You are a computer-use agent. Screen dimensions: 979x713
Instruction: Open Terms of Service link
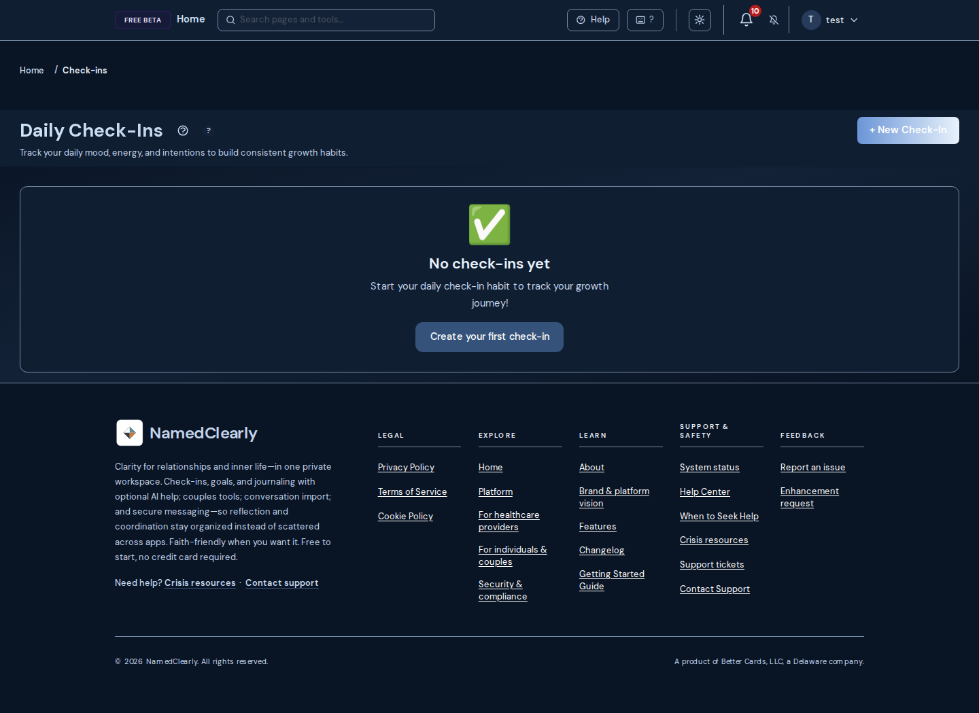412,492
